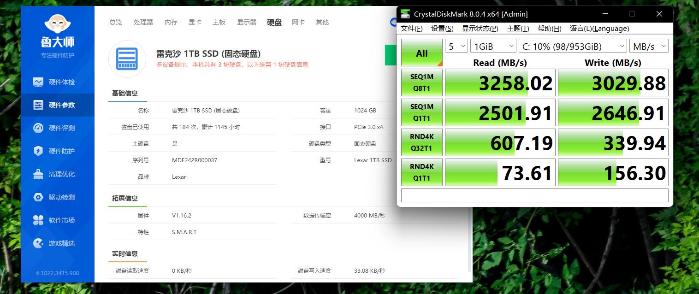
Task: Open the drive selector showing C: 10%
Action: point(572,46)
